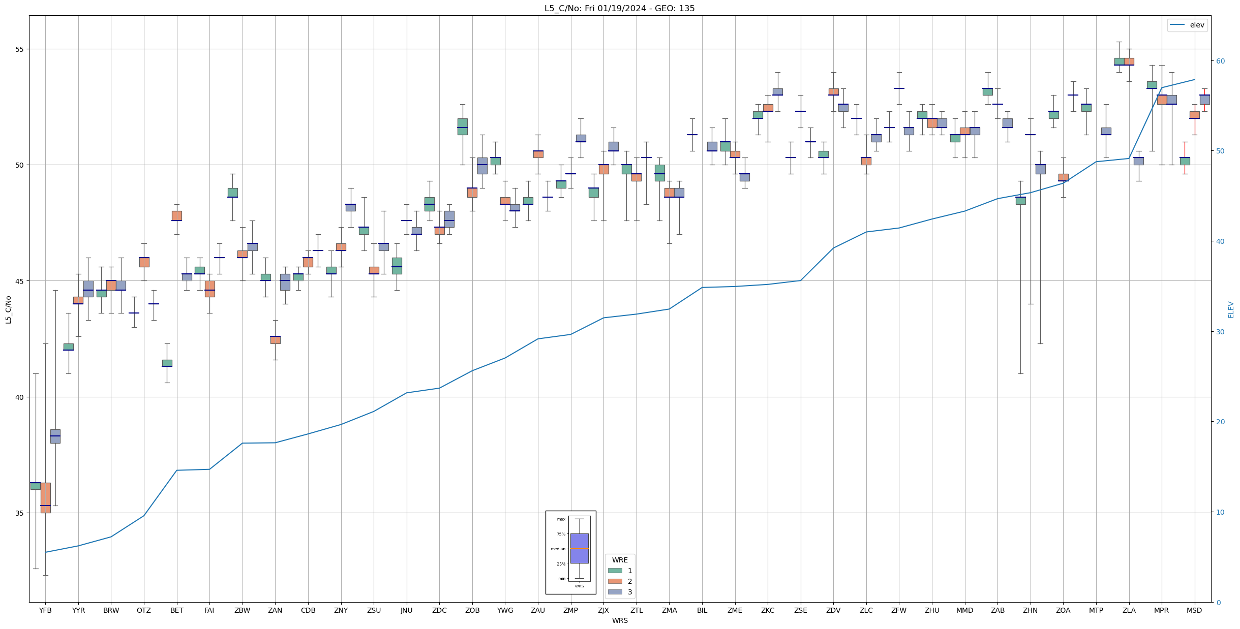Click the ZOB station tick label
Screen dimensions: 1240x629
point(472,610)
